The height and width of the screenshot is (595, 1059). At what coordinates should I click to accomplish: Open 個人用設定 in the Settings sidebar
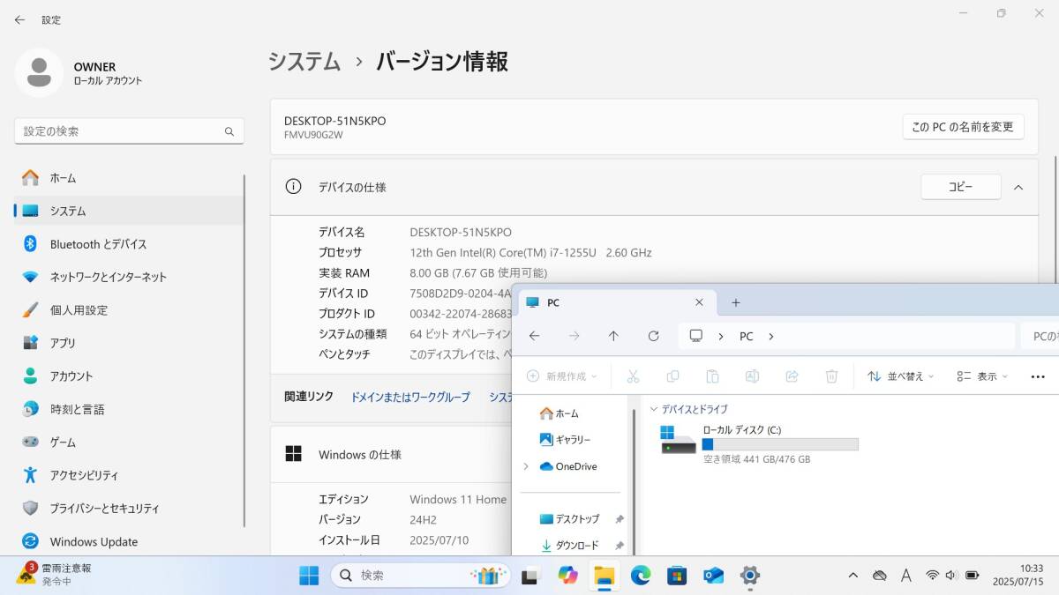click(x=129, y=310)
